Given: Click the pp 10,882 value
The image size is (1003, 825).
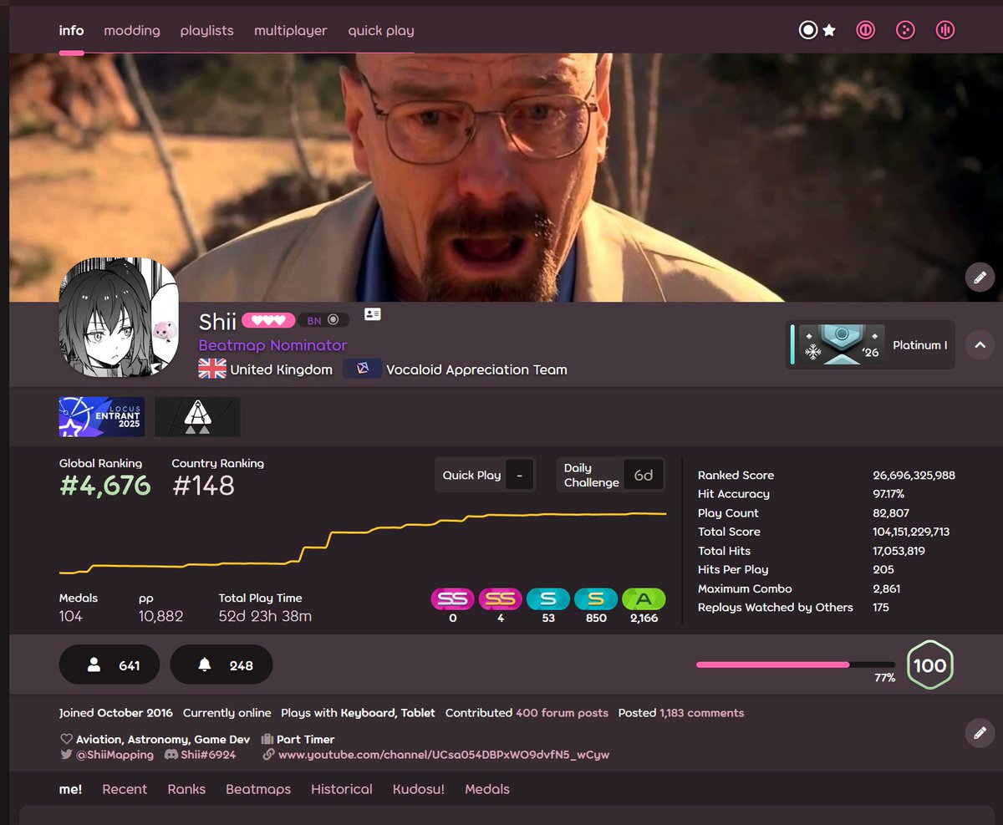Looking at the screenshot, I should point(161,617).
